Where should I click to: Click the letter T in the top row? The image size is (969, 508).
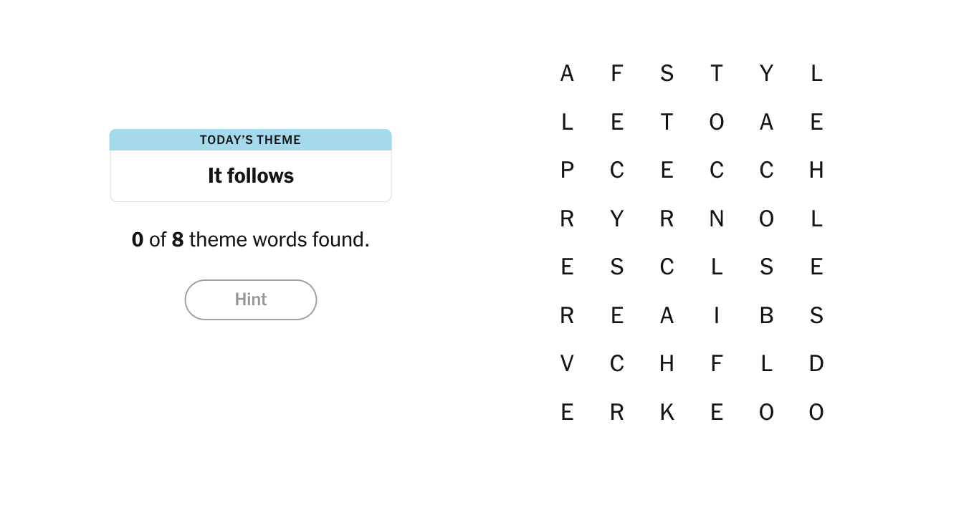(x=716, y=73)
